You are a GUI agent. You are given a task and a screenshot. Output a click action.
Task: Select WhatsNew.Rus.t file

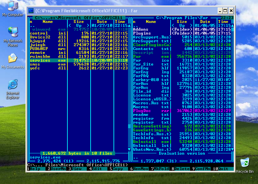point(182,149)
